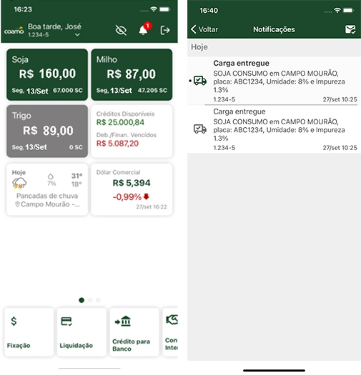
Task: Open Milho price card
Action: point(132,74)
